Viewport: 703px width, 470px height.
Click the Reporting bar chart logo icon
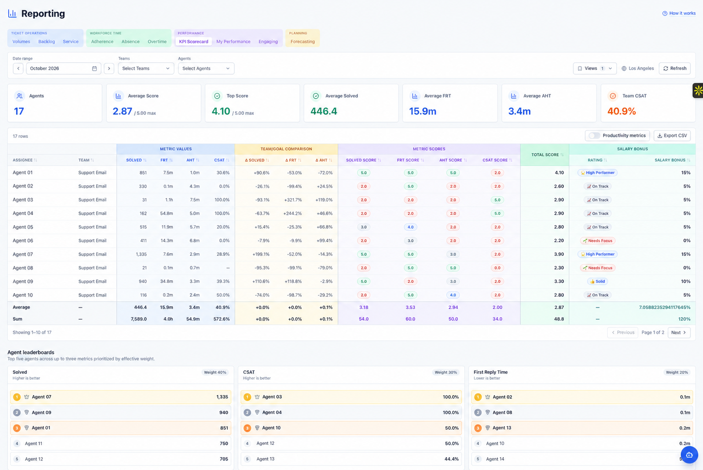[x=12, y=14]
